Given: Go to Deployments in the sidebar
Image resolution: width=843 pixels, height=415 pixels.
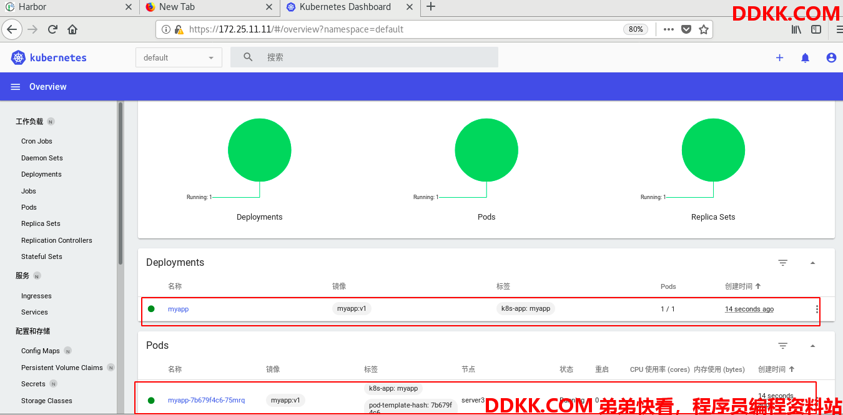Looking at the screenshot, I should click(x=41, y=174).
